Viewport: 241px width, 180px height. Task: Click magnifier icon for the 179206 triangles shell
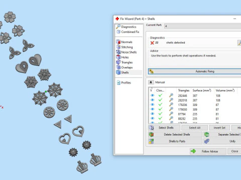pos(171,104)
